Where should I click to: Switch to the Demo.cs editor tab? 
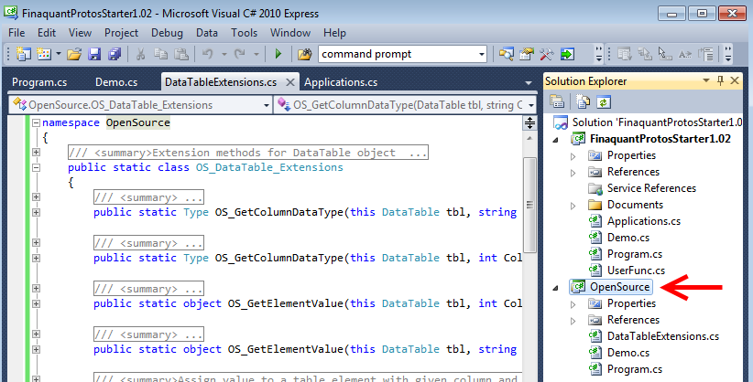click(x=116, y=82)
